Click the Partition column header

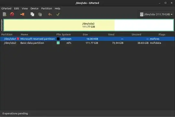click(7, 34)
